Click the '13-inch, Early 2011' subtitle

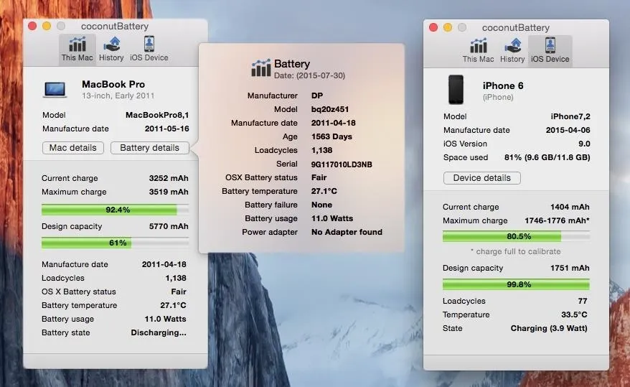coord(118,95)
